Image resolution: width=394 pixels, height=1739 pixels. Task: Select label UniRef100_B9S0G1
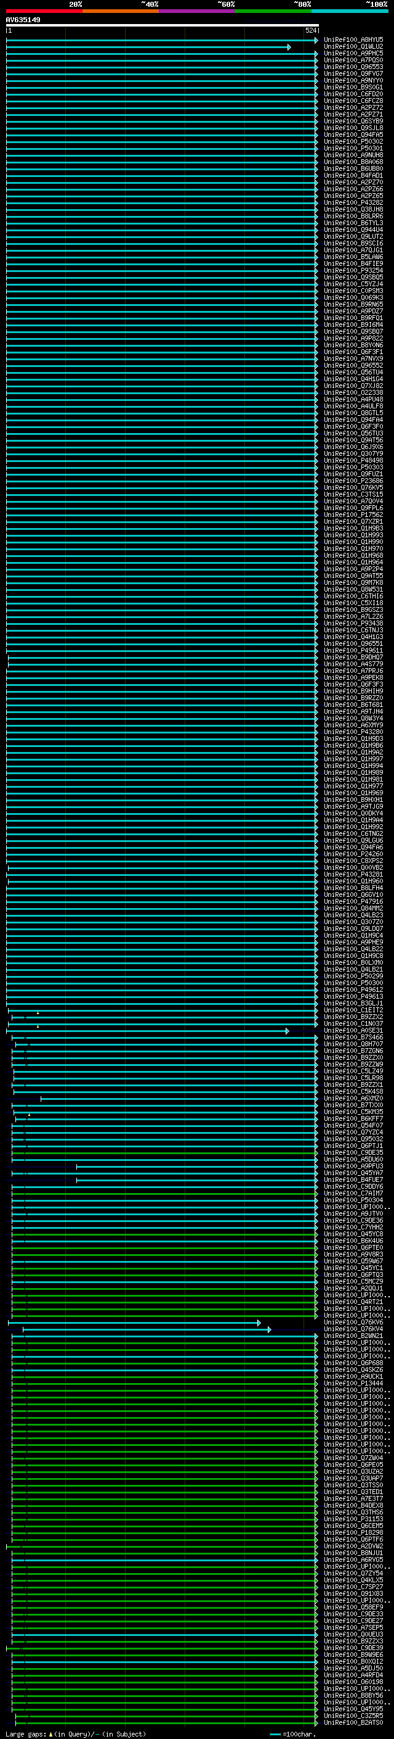click(353, 87)
